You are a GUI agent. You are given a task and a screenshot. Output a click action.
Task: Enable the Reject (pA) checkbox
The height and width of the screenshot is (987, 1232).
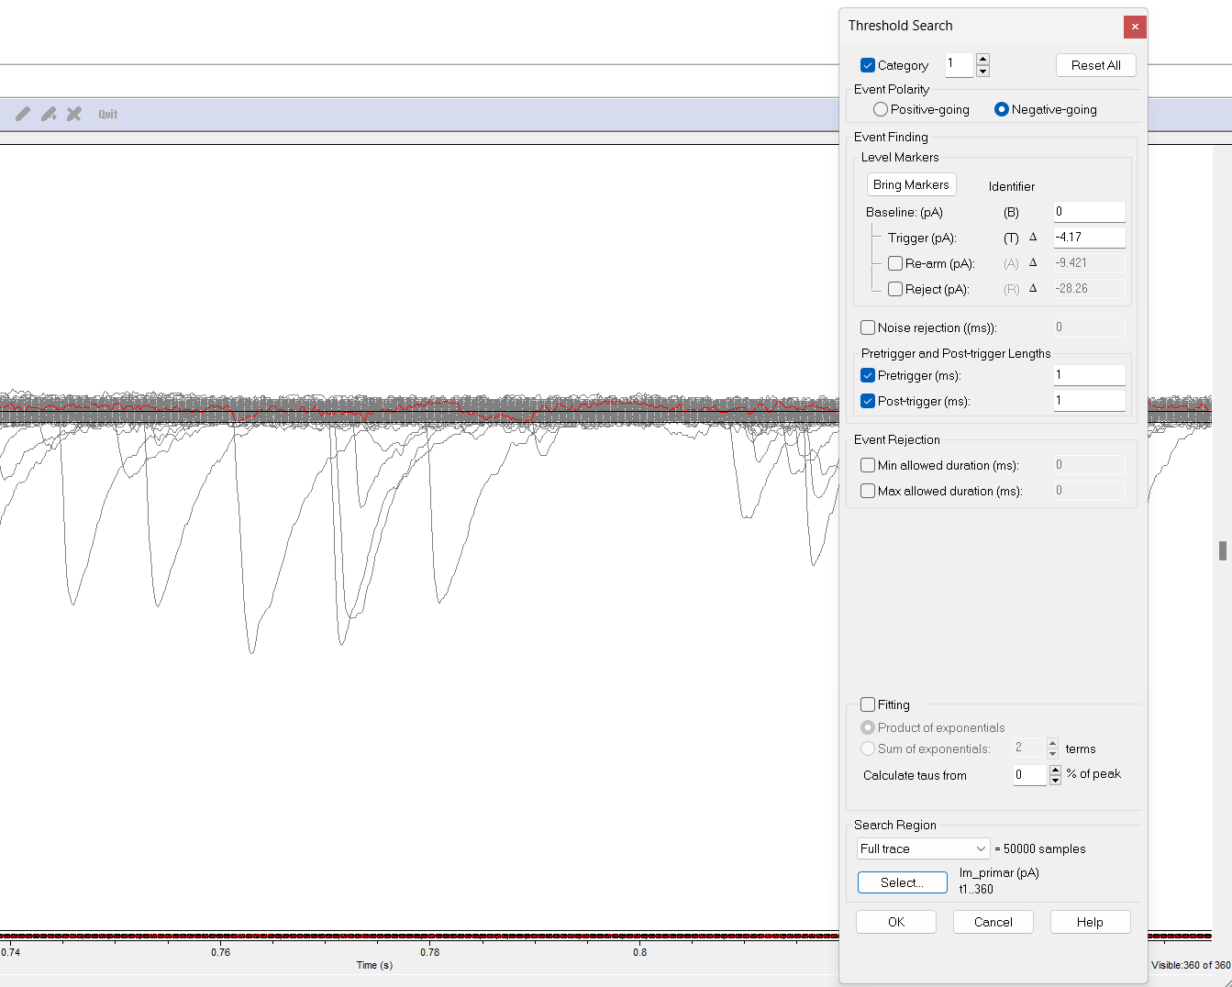pyautogui.click(x=895, y=289)
